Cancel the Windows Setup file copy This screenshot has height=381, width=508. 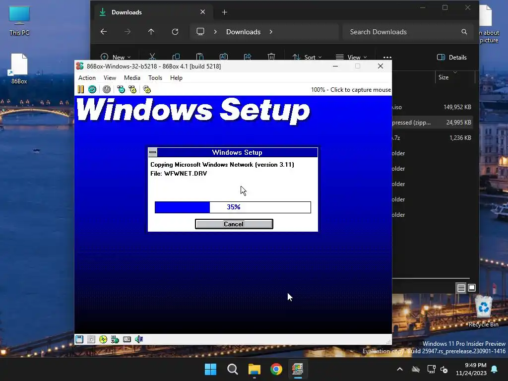click(234, 224)
